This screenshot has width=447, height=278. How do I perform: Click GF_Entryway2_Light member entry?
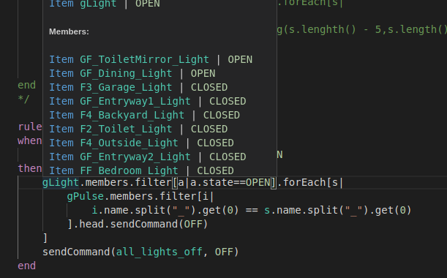coord(135,157)
